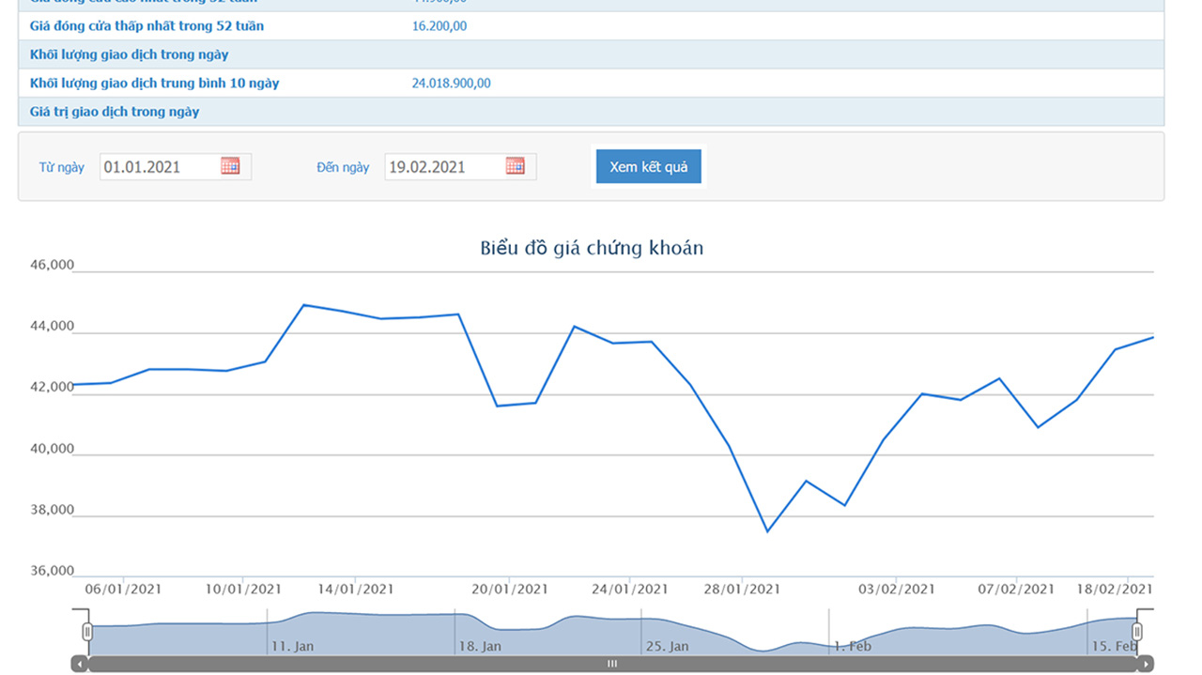The width and height of the screenshot is (1202, 675).
Task: Open the 'Đến ngày' calendar picker icon
Action: point(515,166)
